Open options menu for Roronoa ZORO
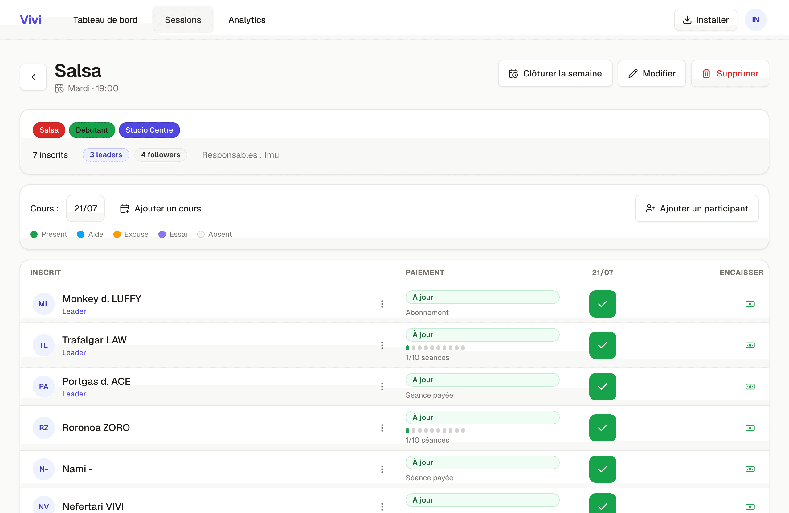The image size is (789, 513). [382, 428]
